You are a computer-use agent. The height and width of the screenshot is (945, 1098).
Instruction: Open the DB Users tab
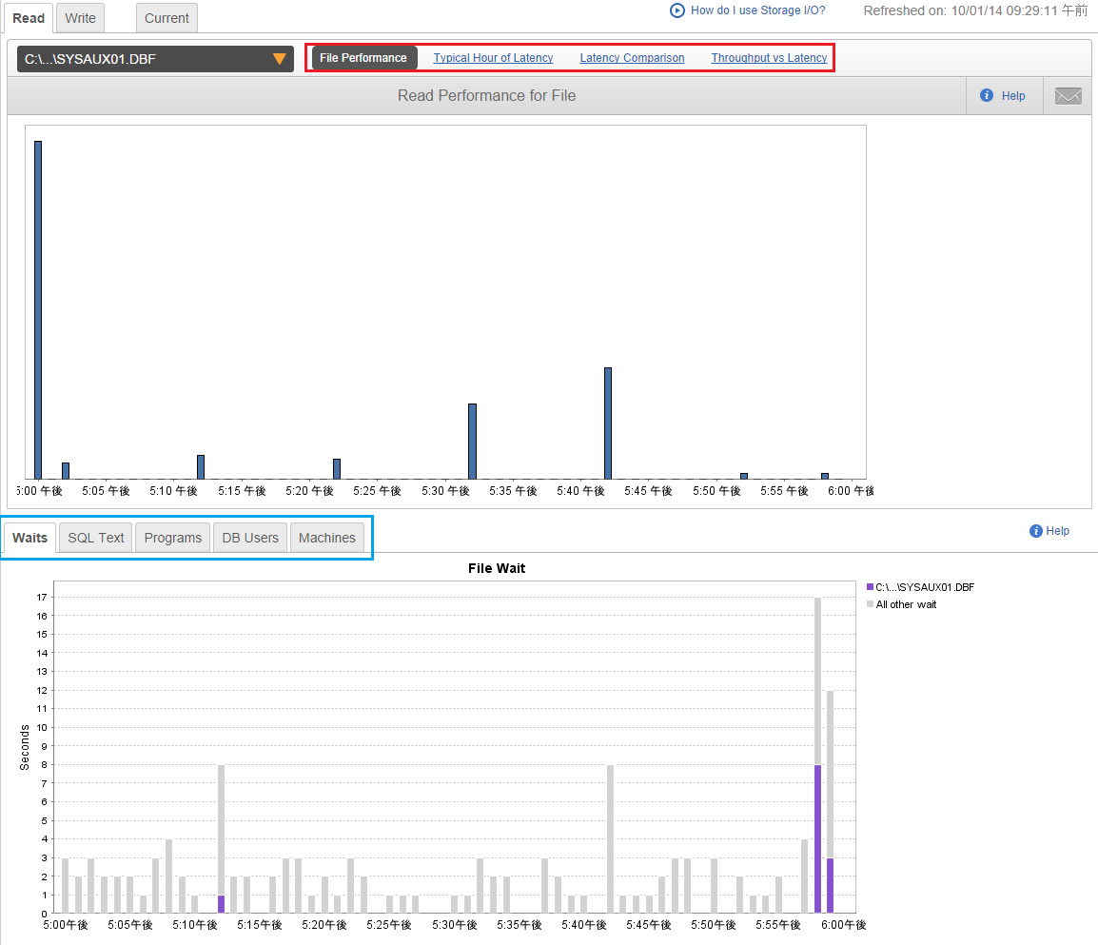coord(250,538)
